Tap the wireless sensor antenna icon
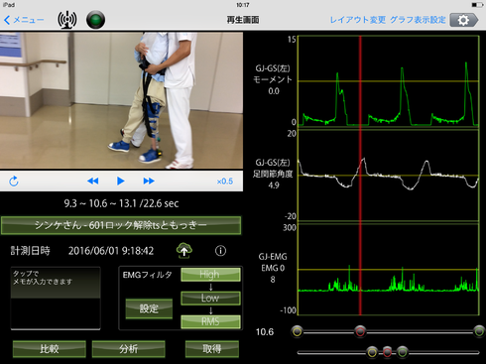The image size is (486, 364). pos(67,20)
